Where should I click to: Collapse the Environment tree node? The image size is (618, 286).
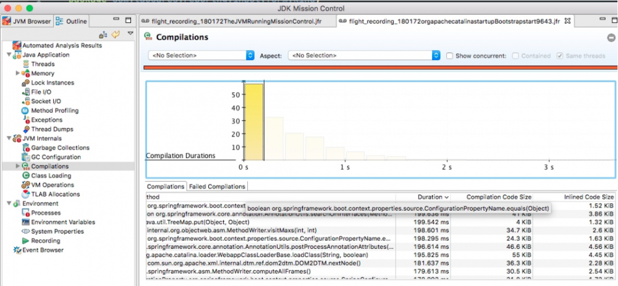click(x=9, y=204)
